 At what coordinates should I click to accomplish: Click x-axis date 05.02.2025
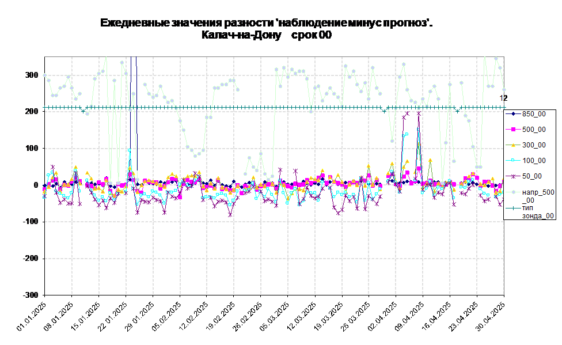[166, 316]
